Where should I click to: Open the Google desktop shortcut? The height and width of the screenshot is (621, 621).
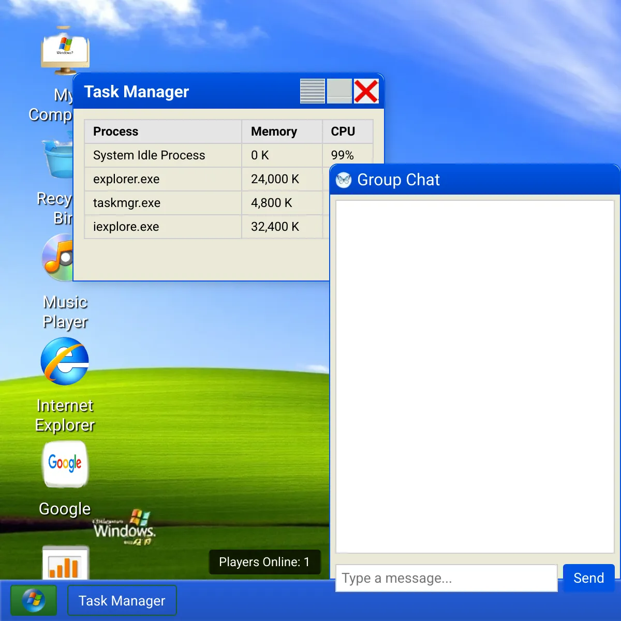(x=65, y=464)
